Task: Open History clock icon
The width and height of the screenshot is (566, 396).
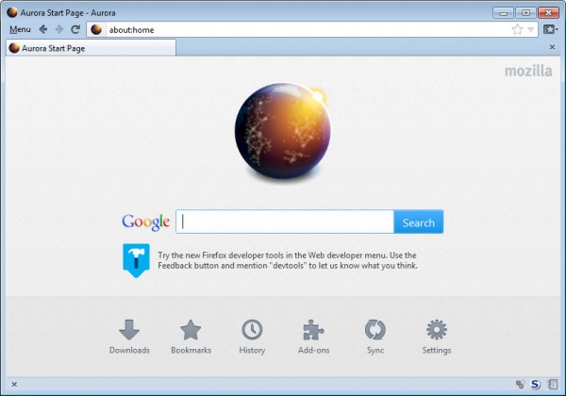Action: (252, 329)
